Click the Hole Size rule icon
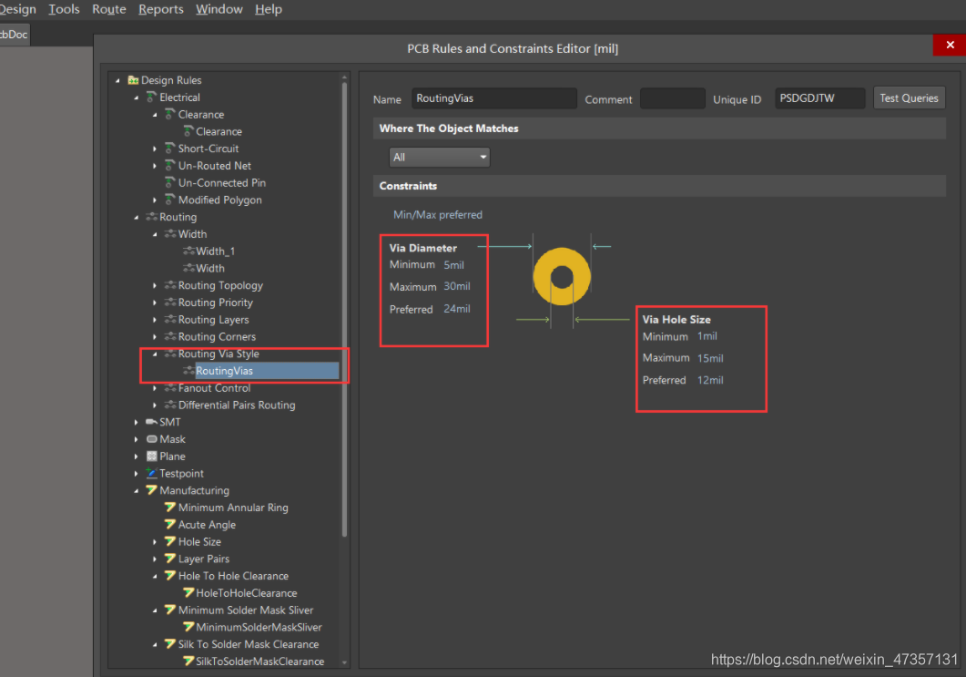Screen dimensions: 966x677 point(170,541)
